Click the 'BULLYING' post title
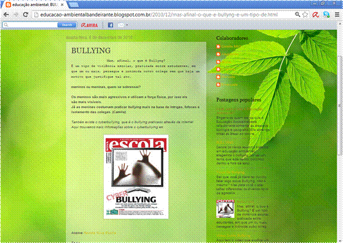 pyautogui.click(x=91, y=51)
